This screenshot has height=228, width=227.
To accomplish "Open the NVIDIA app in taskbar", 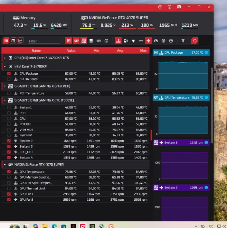I will click(x=92, y=226).
